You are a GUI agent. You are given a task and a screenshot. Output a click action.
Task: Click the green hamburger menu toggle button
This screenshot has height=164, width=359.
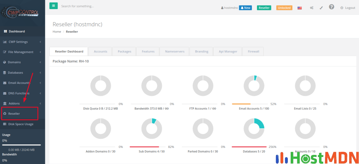pos(54,6)
